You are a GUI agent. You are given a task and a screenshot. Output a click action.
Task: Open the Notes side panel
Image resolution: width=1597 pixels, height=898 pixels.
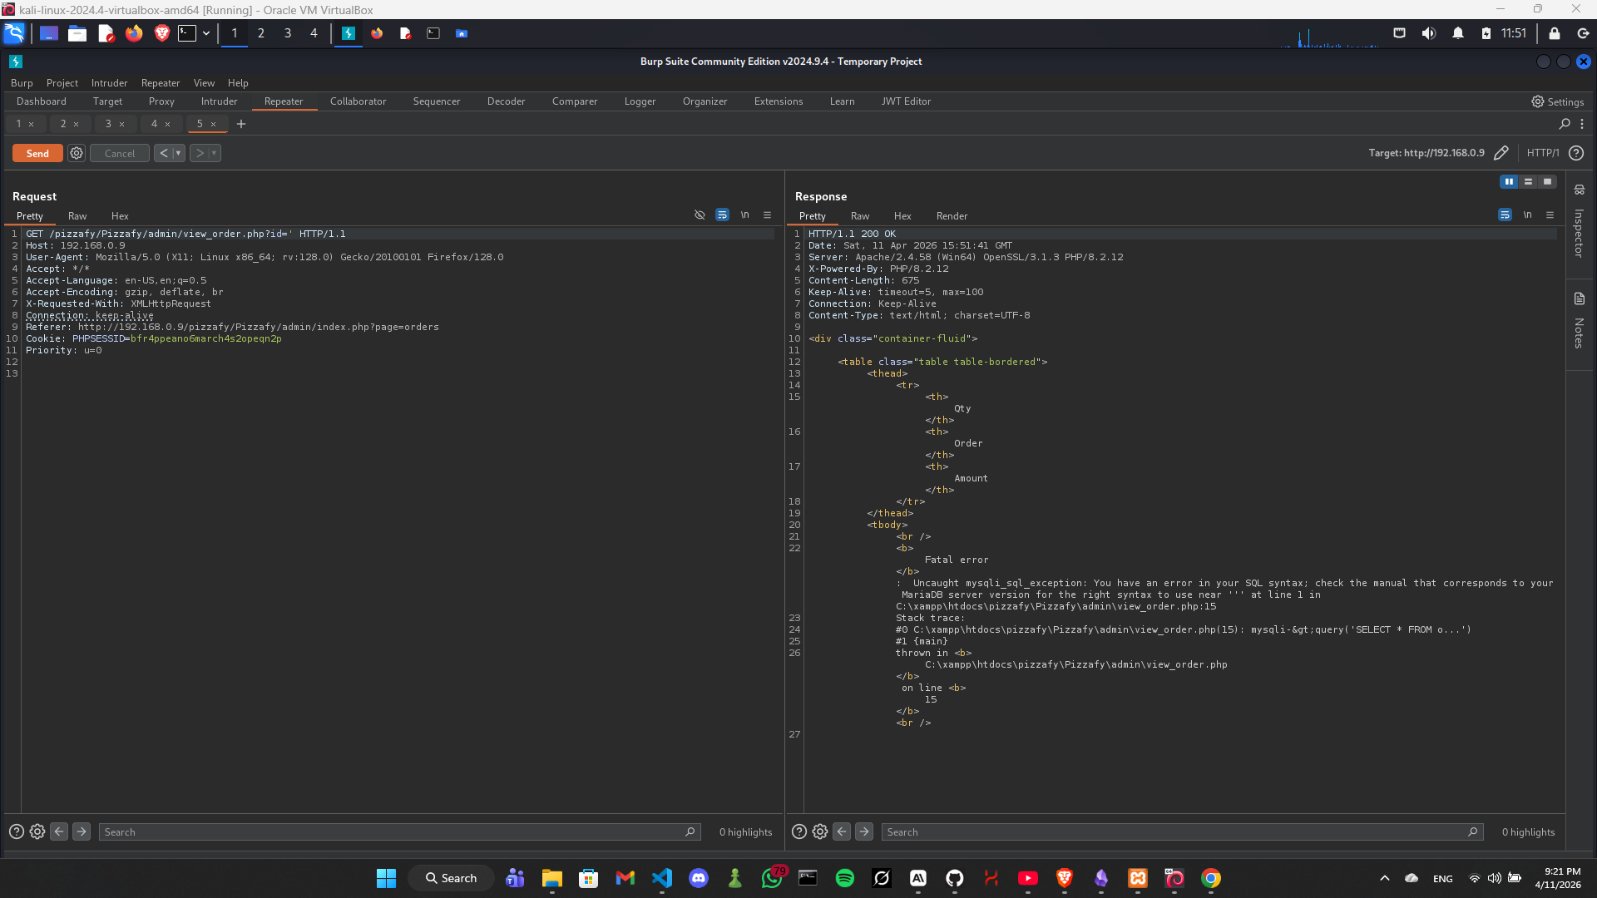click(x=1579, y=320)
